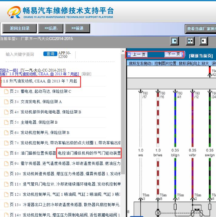Open 页 9: 霍尔传感器, 进气温度传感器

65,163
